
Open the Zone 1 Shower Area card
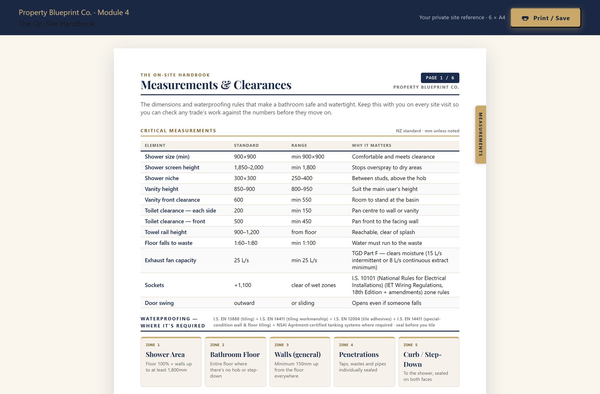[x=171, y=362]
